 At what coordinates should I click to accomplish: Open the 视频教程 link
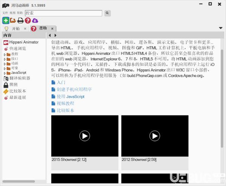click(66, 103)
